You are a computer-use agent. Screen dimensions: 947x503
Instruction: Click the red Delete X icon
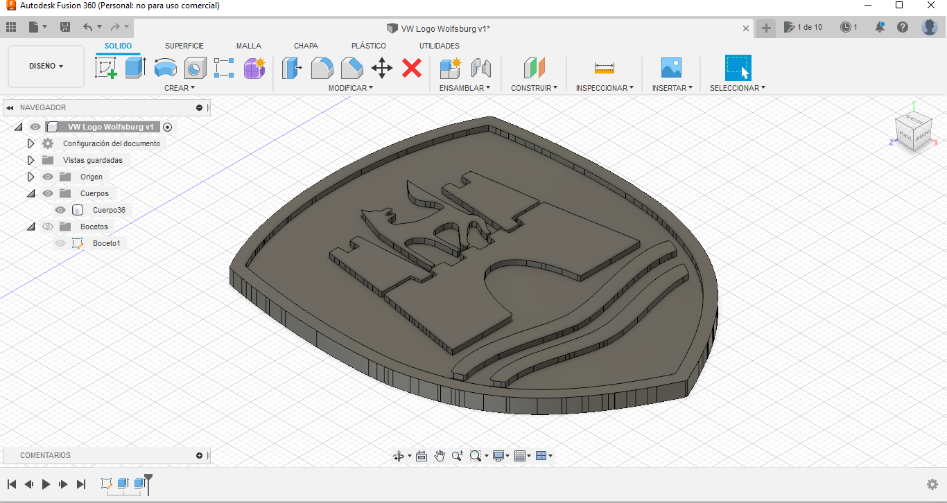coord(412,68)
